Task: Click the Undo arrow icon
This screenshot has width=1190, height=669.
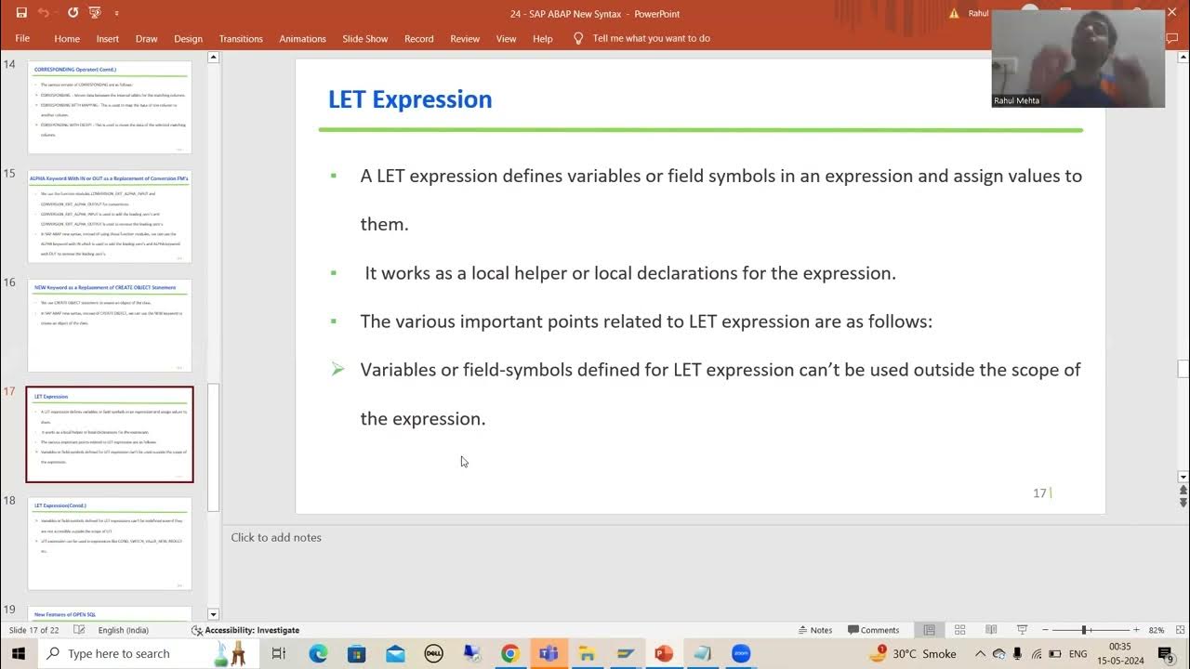Action: click(44, 13)
